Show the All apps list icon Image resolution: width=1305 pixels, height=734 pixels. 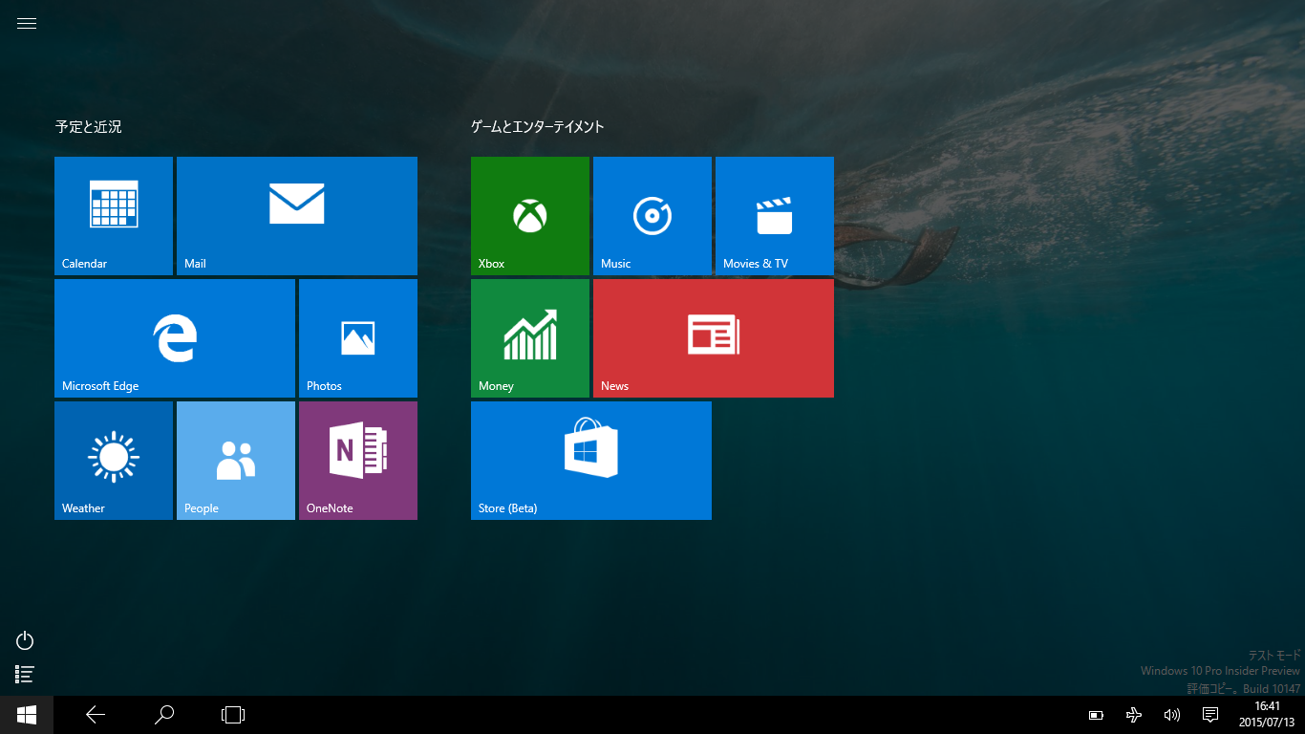click(26, 674)
